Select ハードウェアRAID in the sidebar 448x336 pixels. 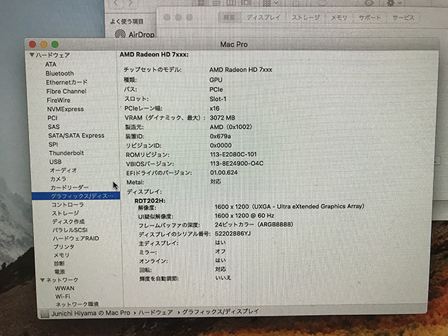pyautogui.click(x=76, y=238)
